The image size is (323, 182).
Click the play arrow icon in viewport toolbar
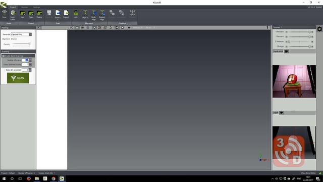pos(117,28)
